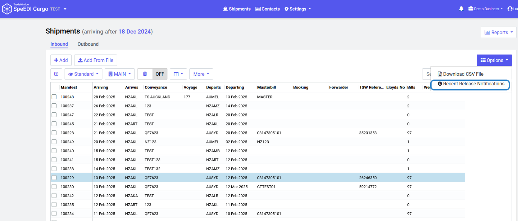
Task: Click the trash bin icon
Action: click(145, 74)
